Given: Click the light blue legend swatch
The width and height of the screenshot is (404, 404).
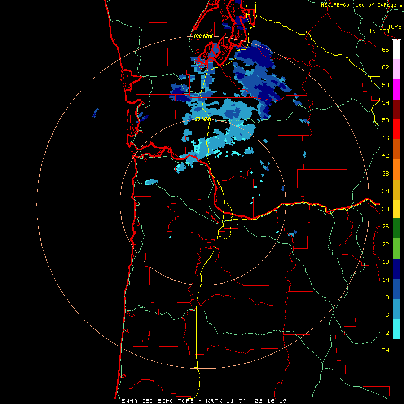Looking at the screenshot, I should (x=396, y=309).
